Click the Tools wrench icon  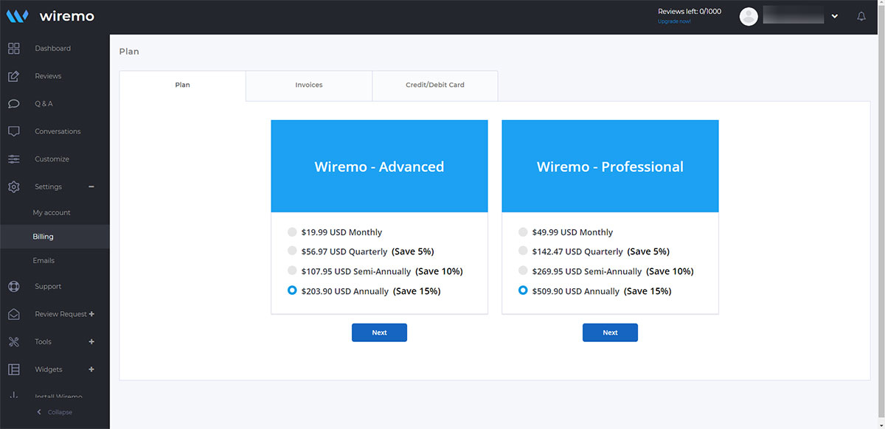[x=14, y=341]
